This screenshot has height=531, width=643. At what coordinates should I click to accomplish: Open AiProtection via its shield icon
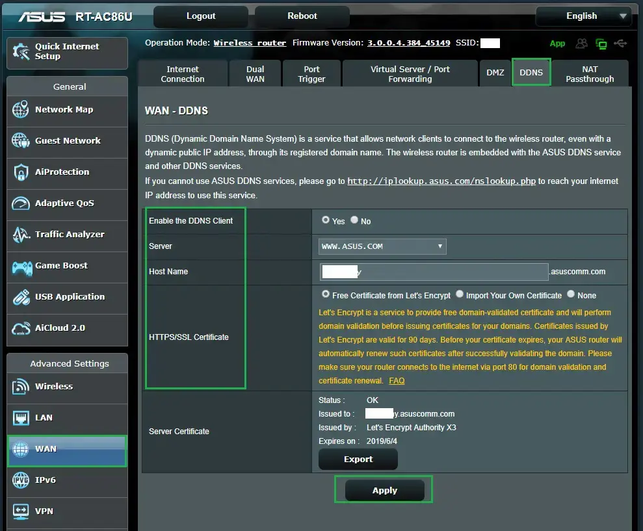pos(21,172)
